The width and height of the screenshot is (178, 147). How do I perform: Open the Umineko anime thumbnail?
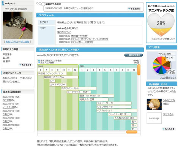point(154,104)
